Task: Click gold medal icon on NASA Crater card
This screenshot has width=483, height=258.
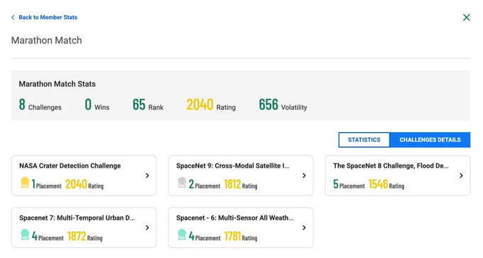Action: coord(25,183)
